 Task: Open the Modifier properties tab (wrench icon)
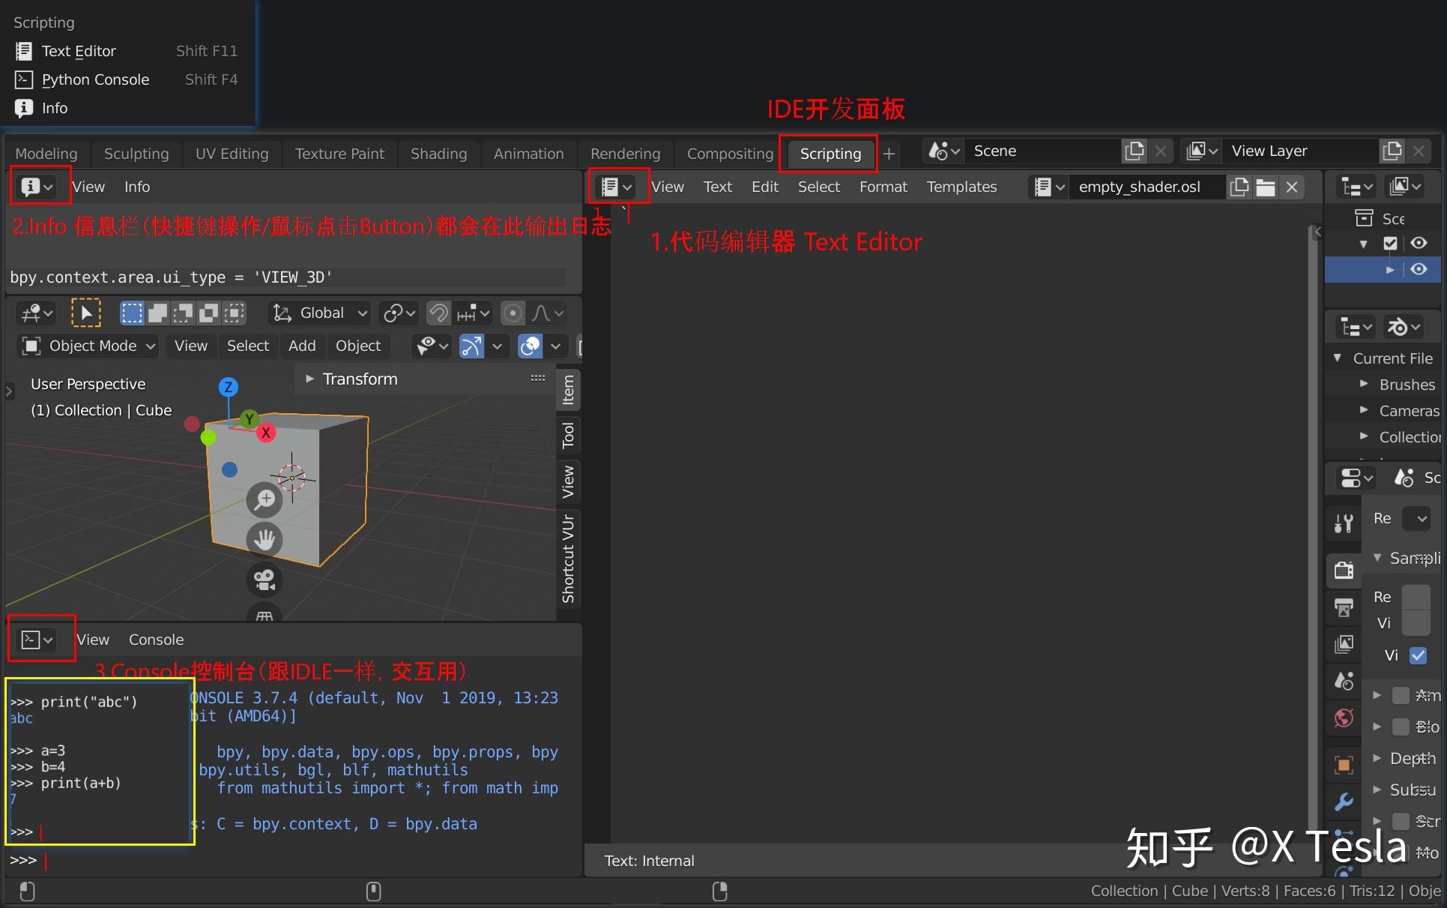[1342, 802]
